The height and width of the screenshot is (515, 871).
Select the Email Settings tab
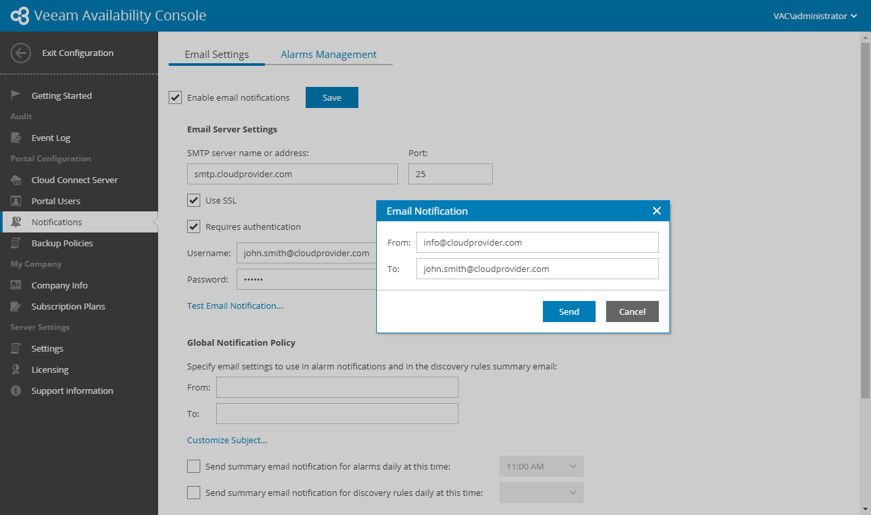tap(216, 55)
